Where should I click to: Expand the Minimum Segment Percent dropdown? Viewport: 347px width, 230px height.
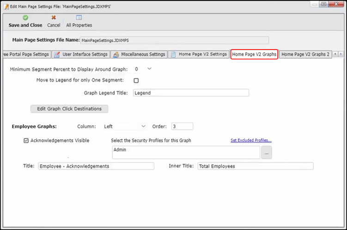coord(149,69)
